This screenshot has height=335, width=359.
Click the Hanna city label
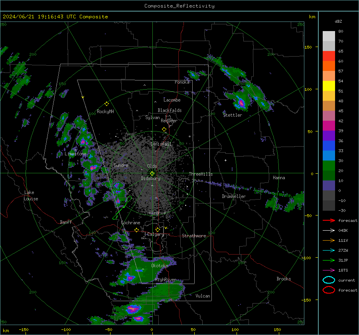279,178
